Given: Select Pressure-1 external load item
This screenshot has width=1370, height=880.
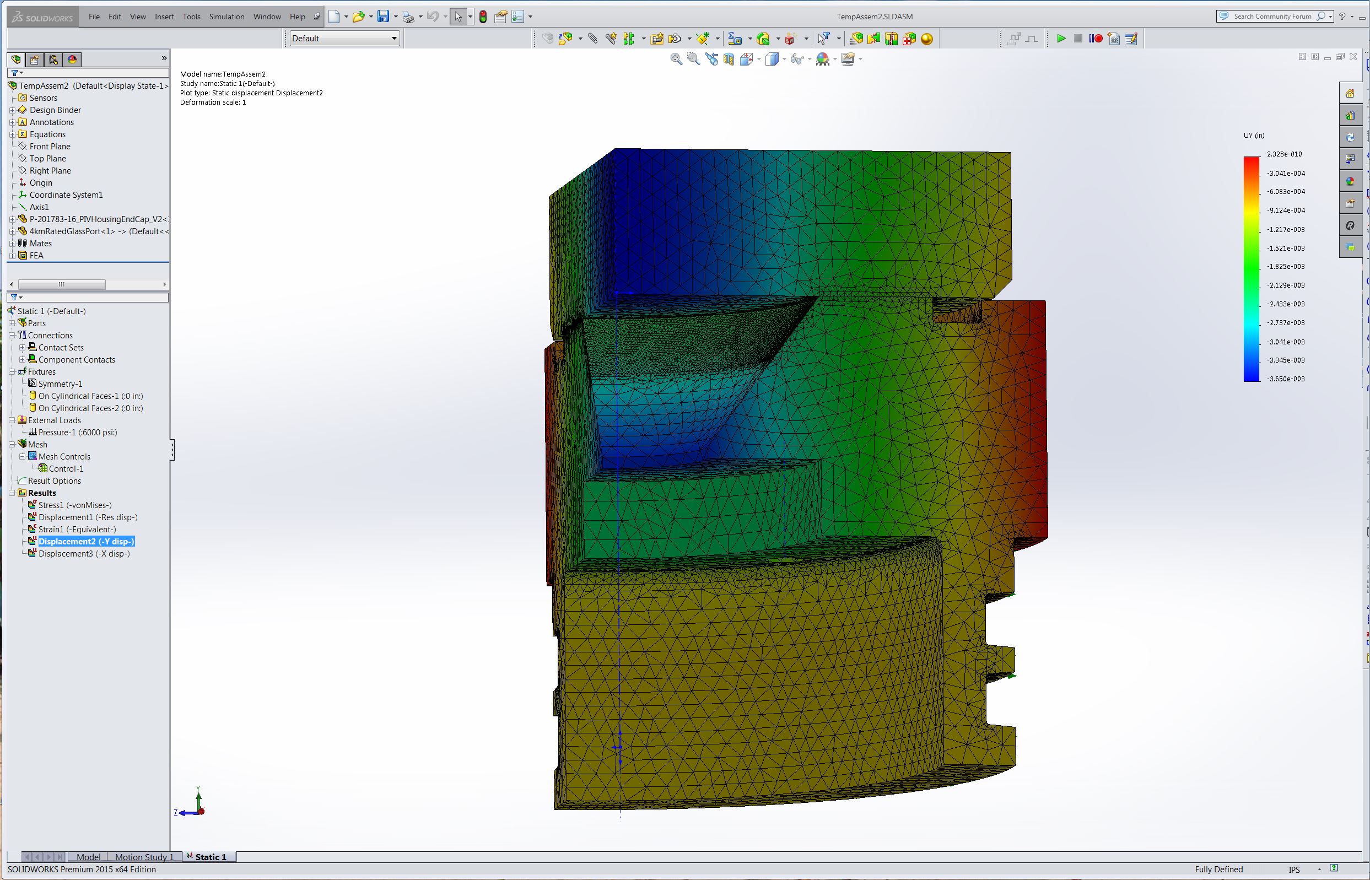Looking at the screenshot, I should [x=78, y=433].
